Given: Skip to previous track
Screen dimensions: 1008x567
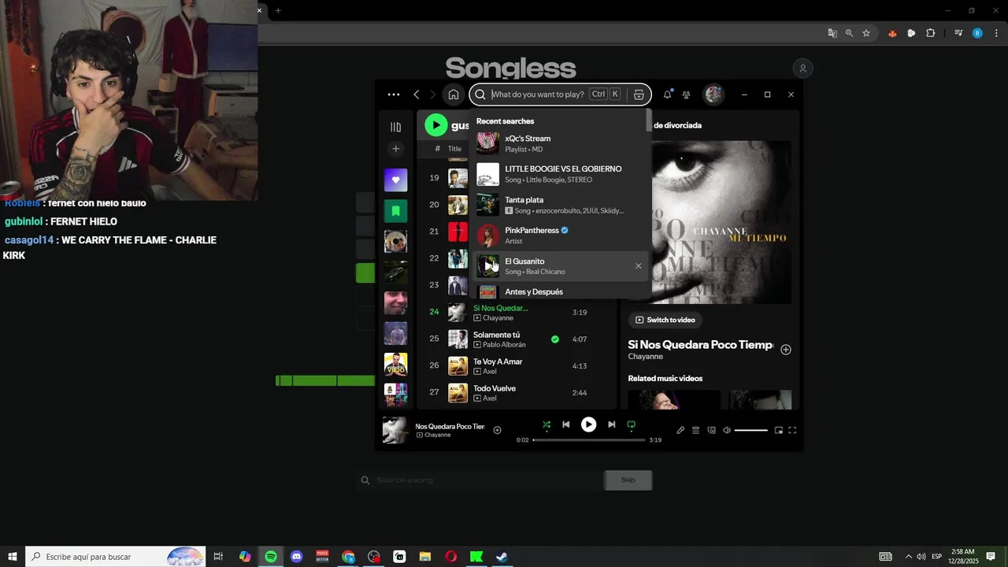Looking at the screenshot, I should point(565,424).
